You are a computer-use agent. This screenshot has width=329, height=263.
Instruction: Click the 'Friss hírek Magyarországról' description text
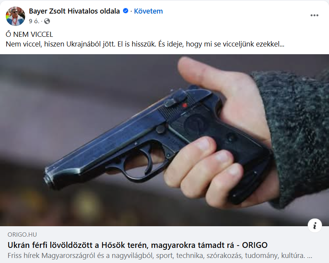point(156,255)
